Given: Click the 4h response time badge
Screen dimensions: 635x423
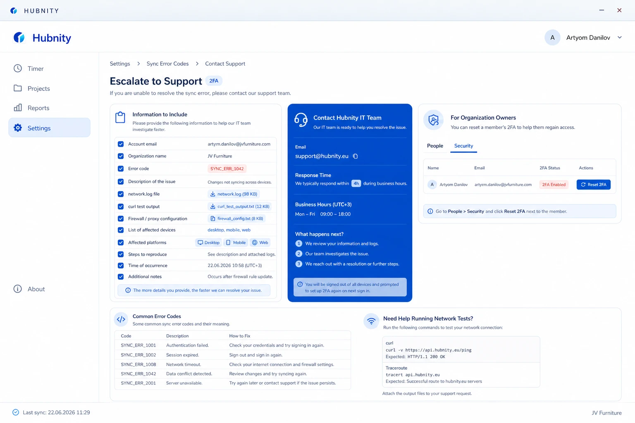Looking at the screenshot, I should 356,183.
